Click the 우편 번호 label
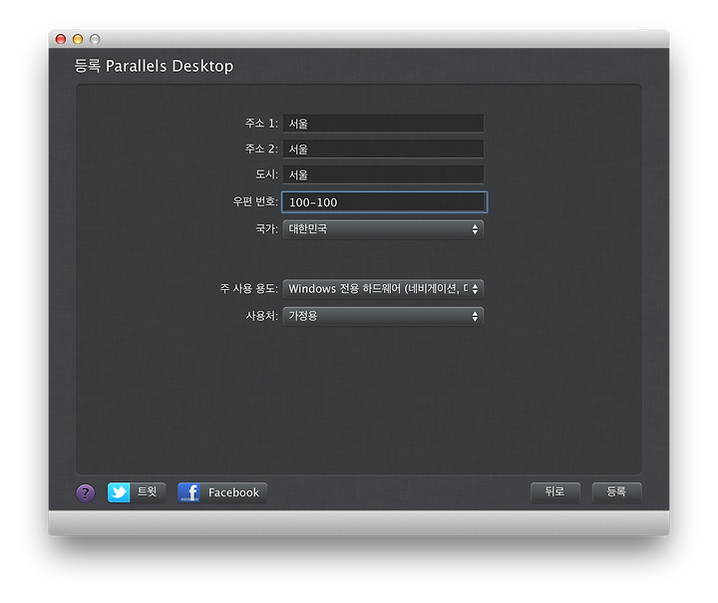 click(x=255, y=201)
